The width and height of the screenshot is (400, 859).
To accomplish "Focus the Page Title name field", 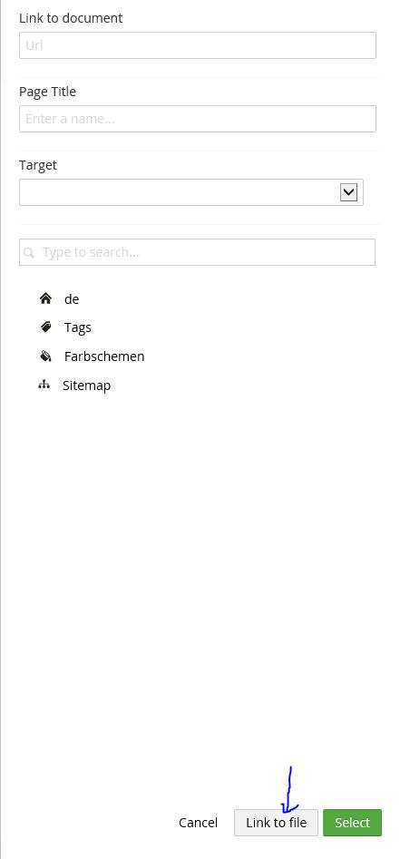I will click(x=198, y=119).
